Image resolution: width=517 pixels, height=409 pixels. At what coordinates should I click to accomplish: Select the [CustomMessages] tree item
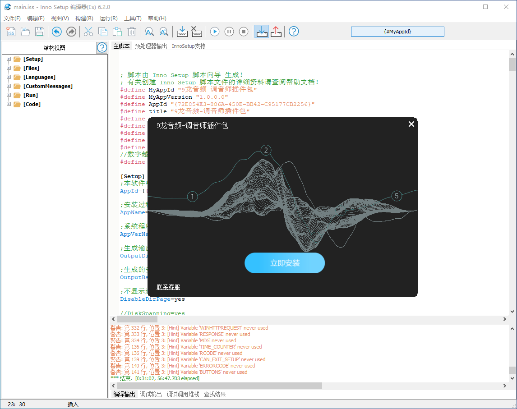pos(48,86)
